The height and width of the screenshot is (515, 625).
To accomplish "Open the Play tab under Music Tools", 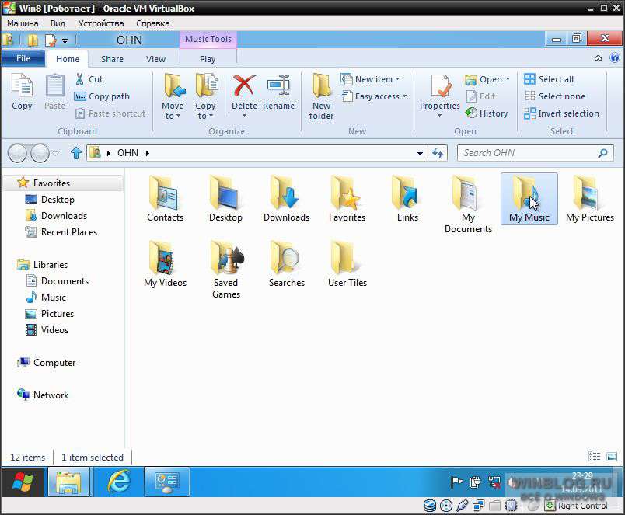I will pyautogui.click(x=208, y=59).
